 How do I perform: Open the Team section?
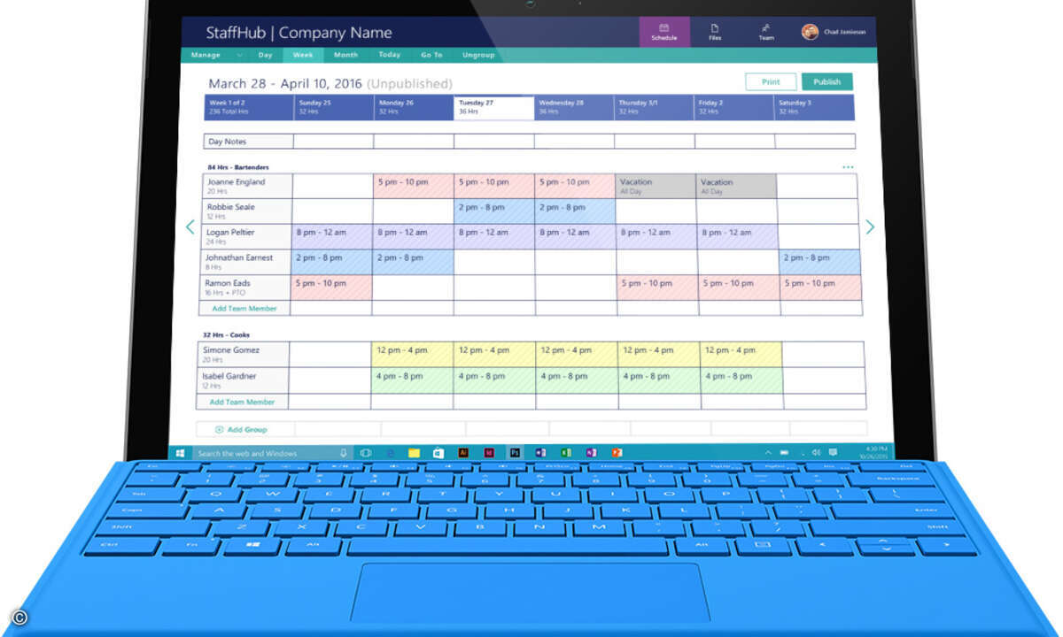coord(765,32)
